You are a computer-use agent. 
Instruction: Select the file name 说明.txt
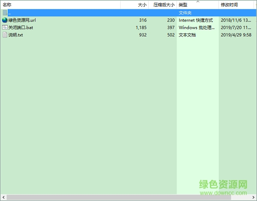[15, 35]
